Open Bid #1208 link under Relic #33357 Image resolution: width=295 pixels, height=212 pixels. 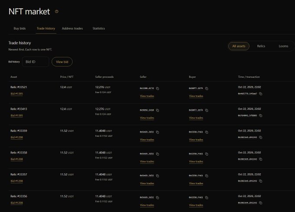coord(17,181)
